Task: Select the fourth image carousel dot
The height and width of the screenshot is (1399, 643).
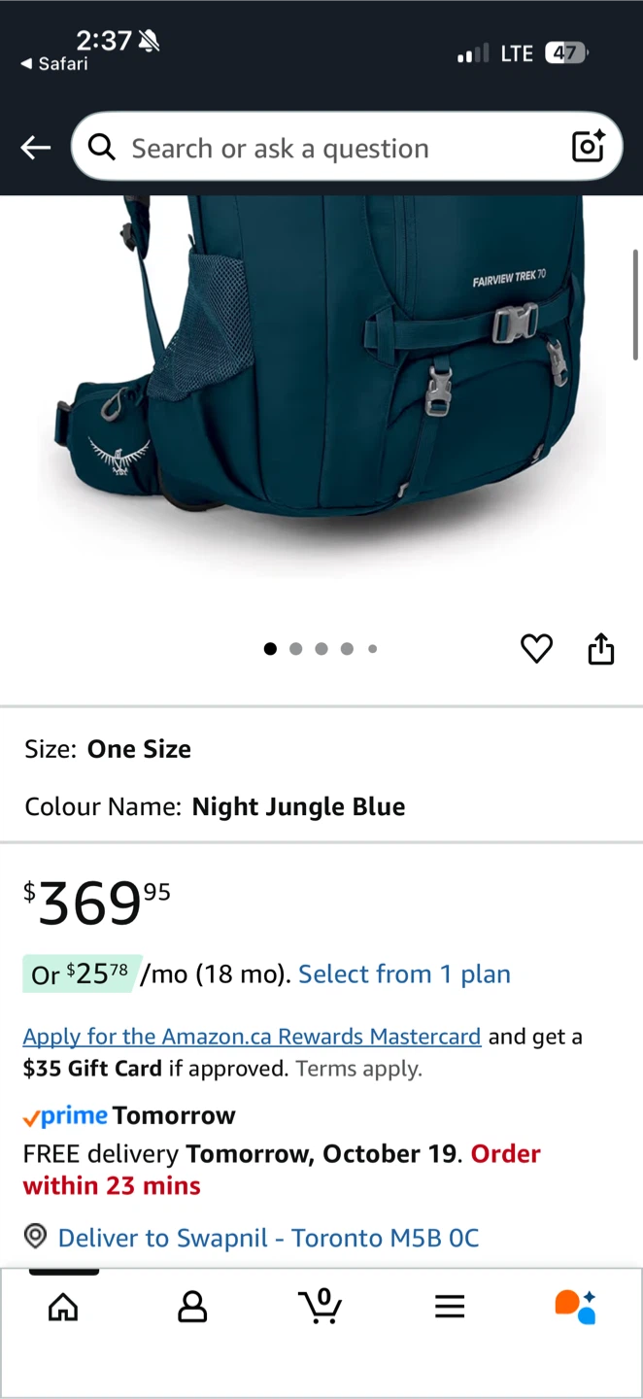Action: point(347,649)
